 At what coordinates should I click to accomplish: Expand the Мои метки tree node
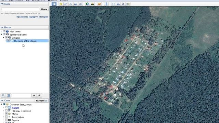coord(1,31)
